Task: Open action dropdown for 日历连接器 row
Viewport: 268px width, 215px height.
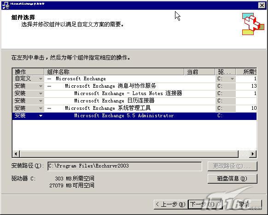Action: click(41, 101)
